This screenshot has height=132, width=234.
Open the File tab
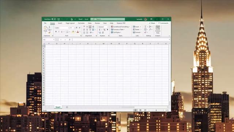(x=45, y=23)
